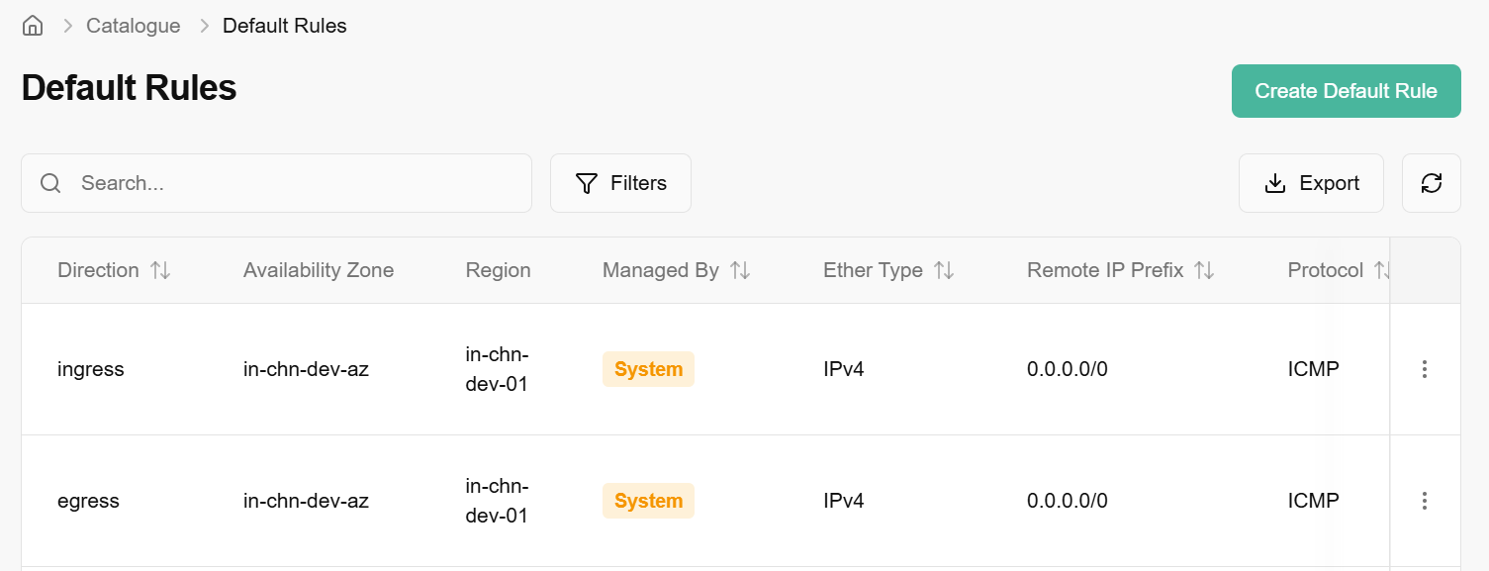Focus the Search input field
The width and height of the screenshot is (1489, 571).
pos(297,183)
